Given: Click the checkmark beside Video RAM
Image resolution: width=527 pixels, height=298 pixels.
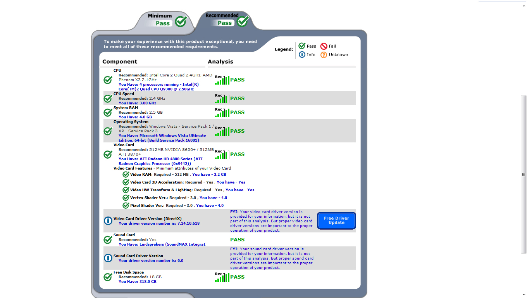Looking at the screenshot, I should point(126,175).
